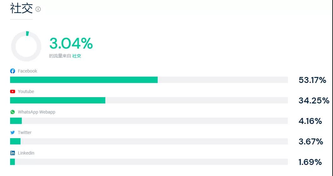Click the Facebook green progress bar
Screen dimensions: 333x176
pos(84,80)
